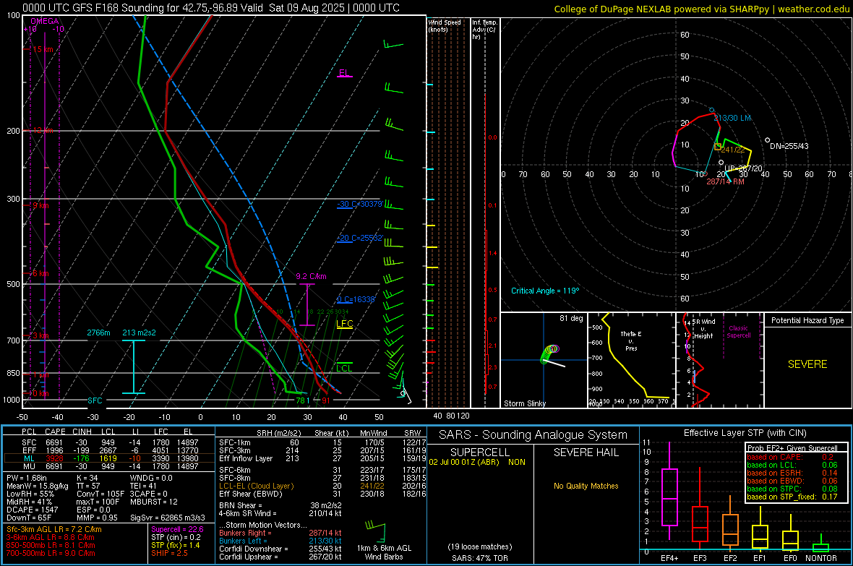Click the Potential Hazard Type header

[807, 320]
